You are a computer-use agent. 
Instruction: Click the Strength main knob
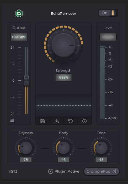coord(64,45)
